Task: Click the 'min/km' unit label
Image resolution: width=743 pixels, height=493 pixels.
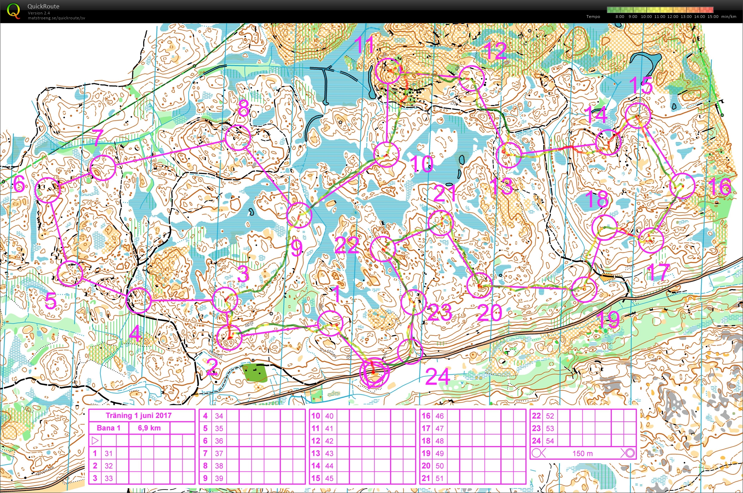Action: pos(729,17)
